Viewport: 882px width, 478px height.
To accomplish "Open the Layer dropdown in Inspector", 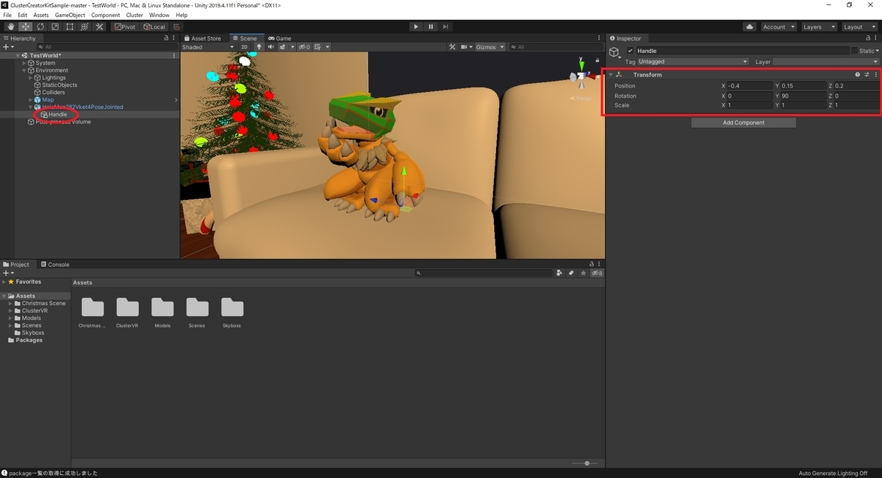I will tap(825, 62).
